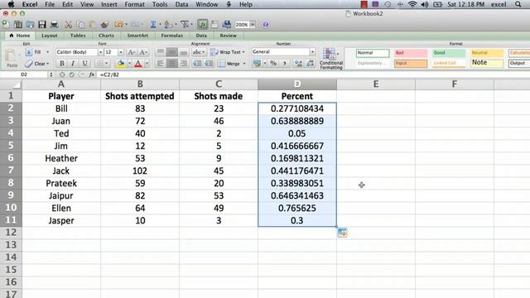Click the AutoSum sigma icon
Viewport: 530px width, 298px height.
click(153, 24)
